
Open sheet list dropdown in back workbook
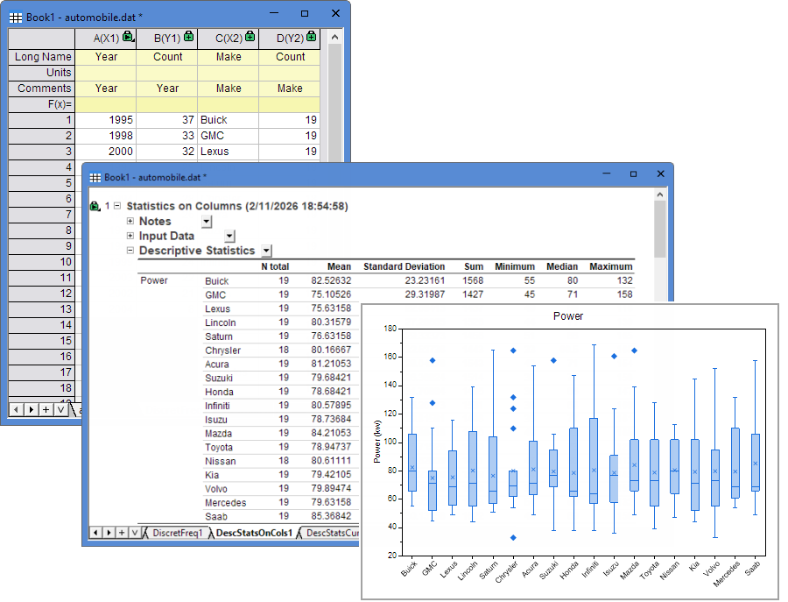coord(60,409)
